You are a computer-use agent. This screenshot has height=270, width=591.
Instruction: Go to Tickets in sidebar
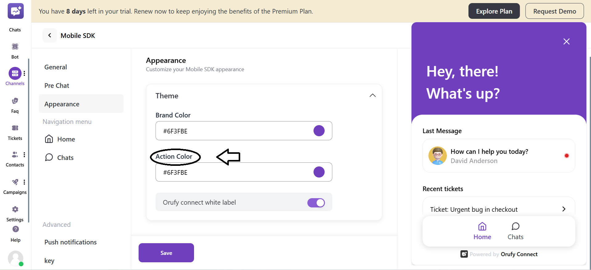(15, 128)
